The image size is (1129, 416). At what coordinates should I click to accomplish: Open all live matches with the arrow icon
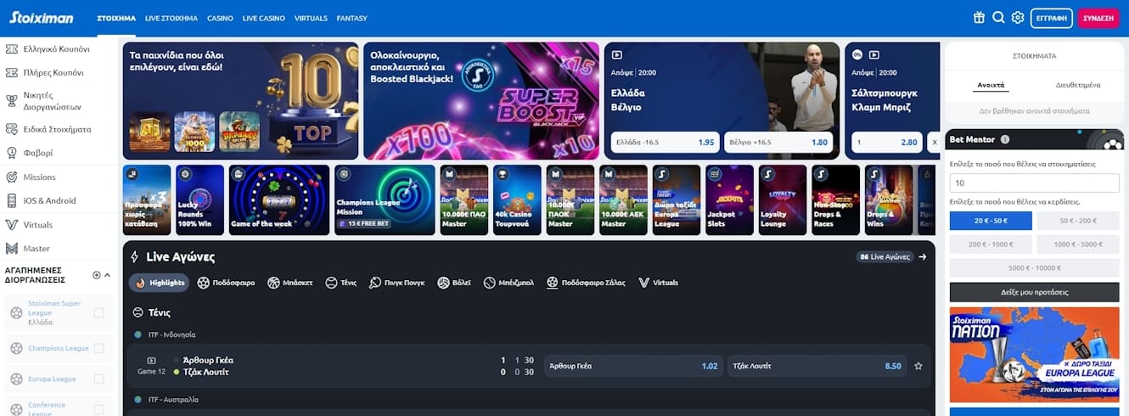923,256
